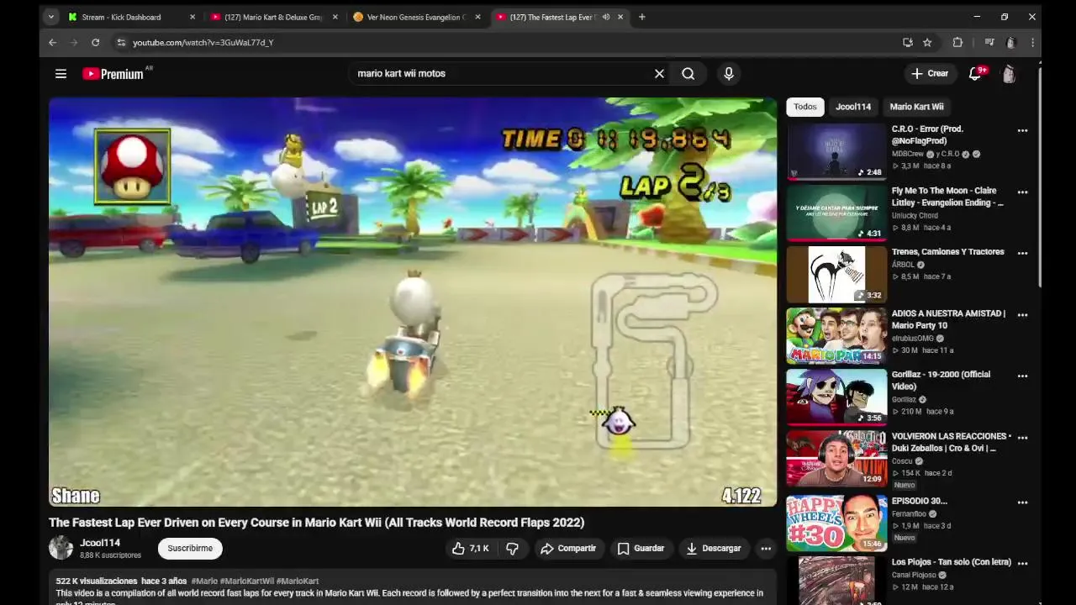This screenshot has width=1076, height=605.
Task: Open the account avatar menu in YouTube
Action: pos(1009,74)
